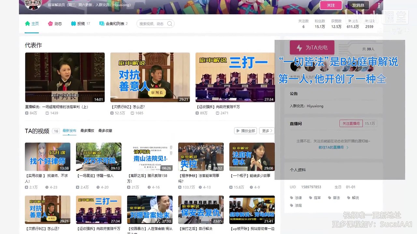Viewport: 417px width, 234px height.
Task: Switch to the 动态 tab
Action: pyautogui.click(x=55, y=24)
